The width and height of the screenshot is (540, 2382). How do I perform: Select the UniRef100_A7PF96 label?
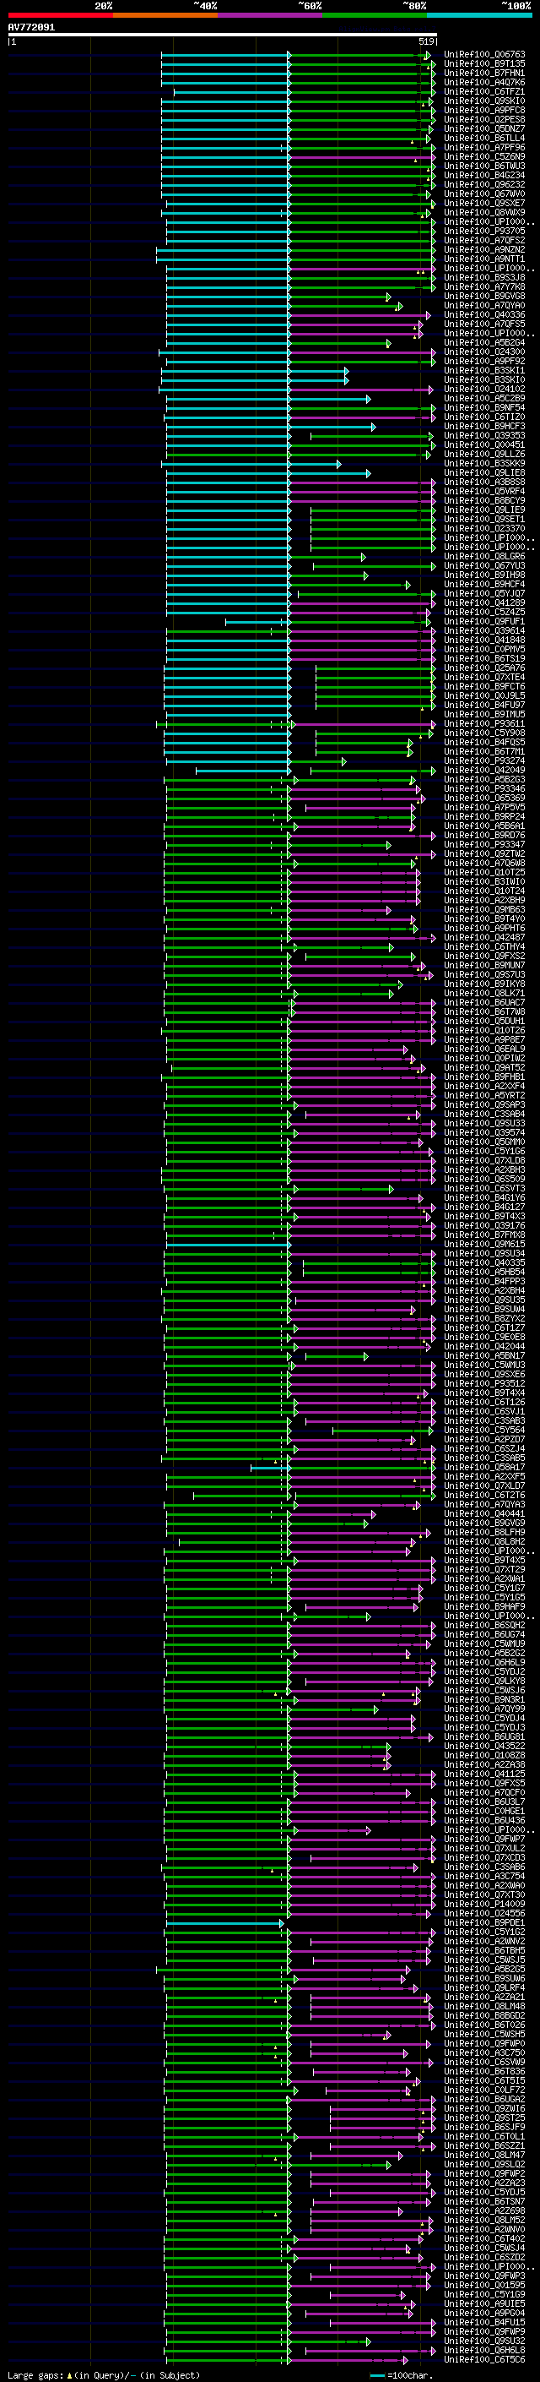pos(484,147)
